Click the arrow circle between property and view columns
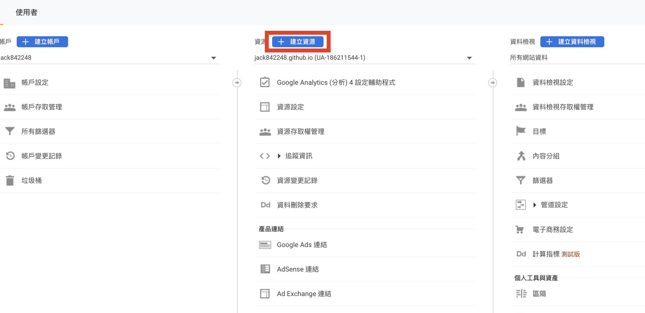 pos(493,83)
